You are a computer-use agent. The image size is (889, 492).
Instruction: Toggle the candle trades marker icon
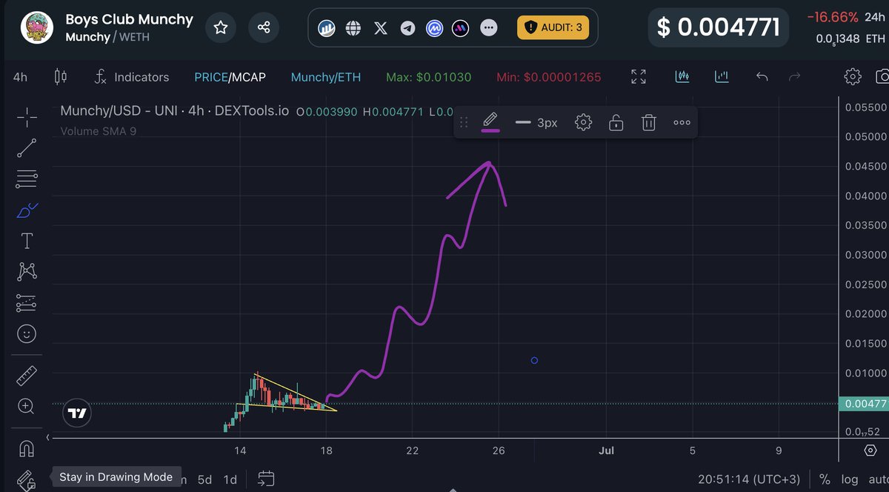coord(682,76)
